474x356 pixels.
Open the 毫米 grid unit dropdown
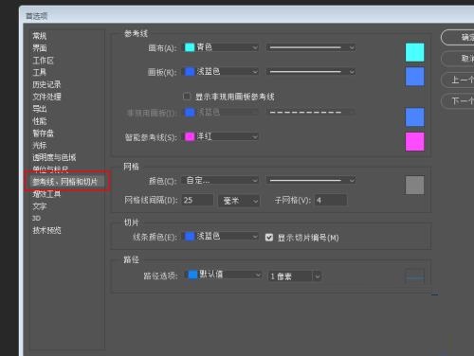click(x=239, y=201)
